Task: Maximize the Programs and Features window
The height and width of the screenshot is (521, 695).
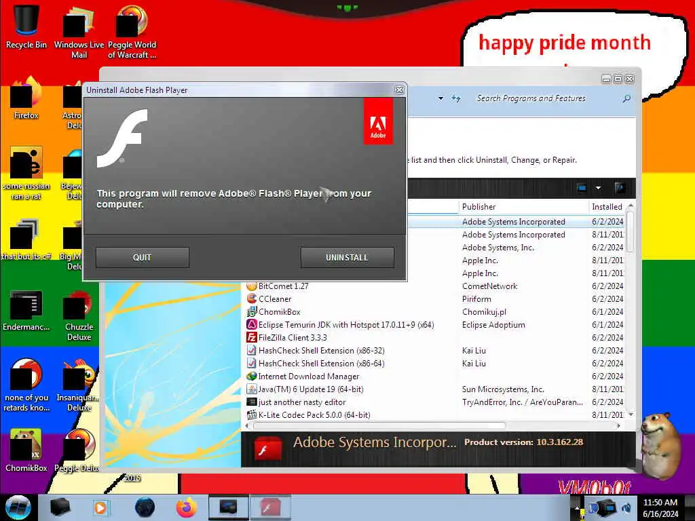Action: [618, 79]
